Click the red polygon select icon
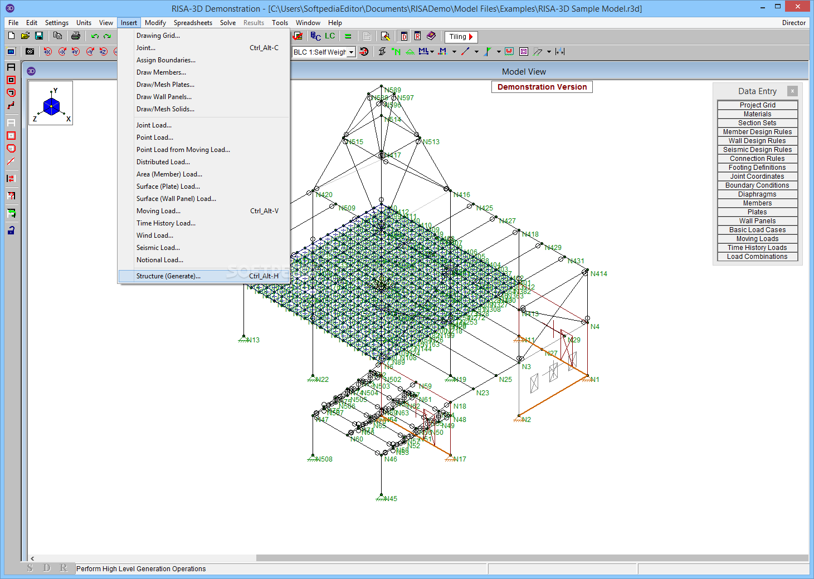 pyautogui.click(x=11, y=93)
